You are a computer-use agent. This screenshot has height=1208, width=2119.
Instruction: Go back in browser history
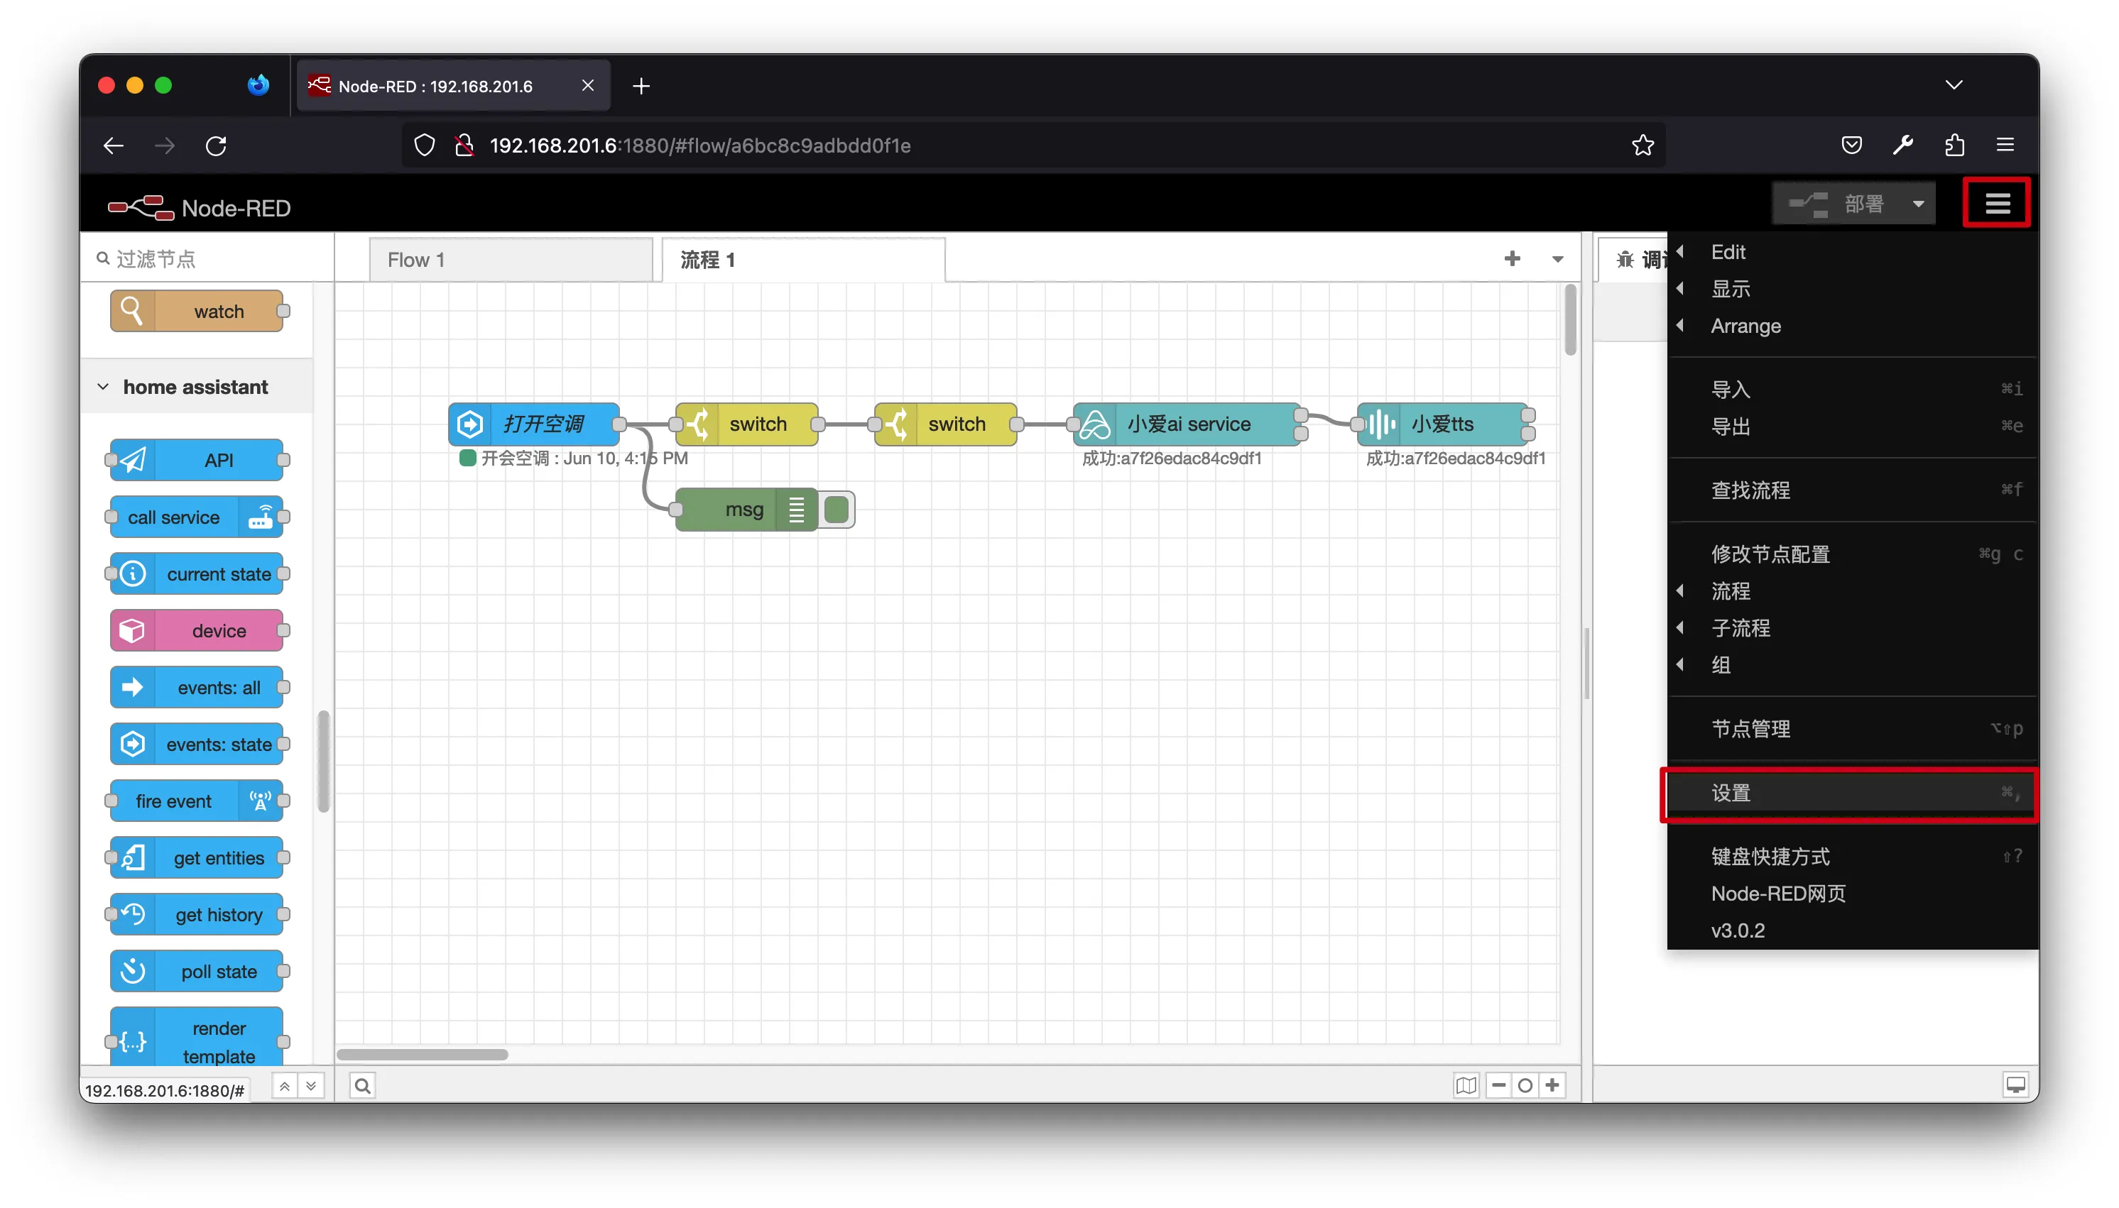[114, 146]
